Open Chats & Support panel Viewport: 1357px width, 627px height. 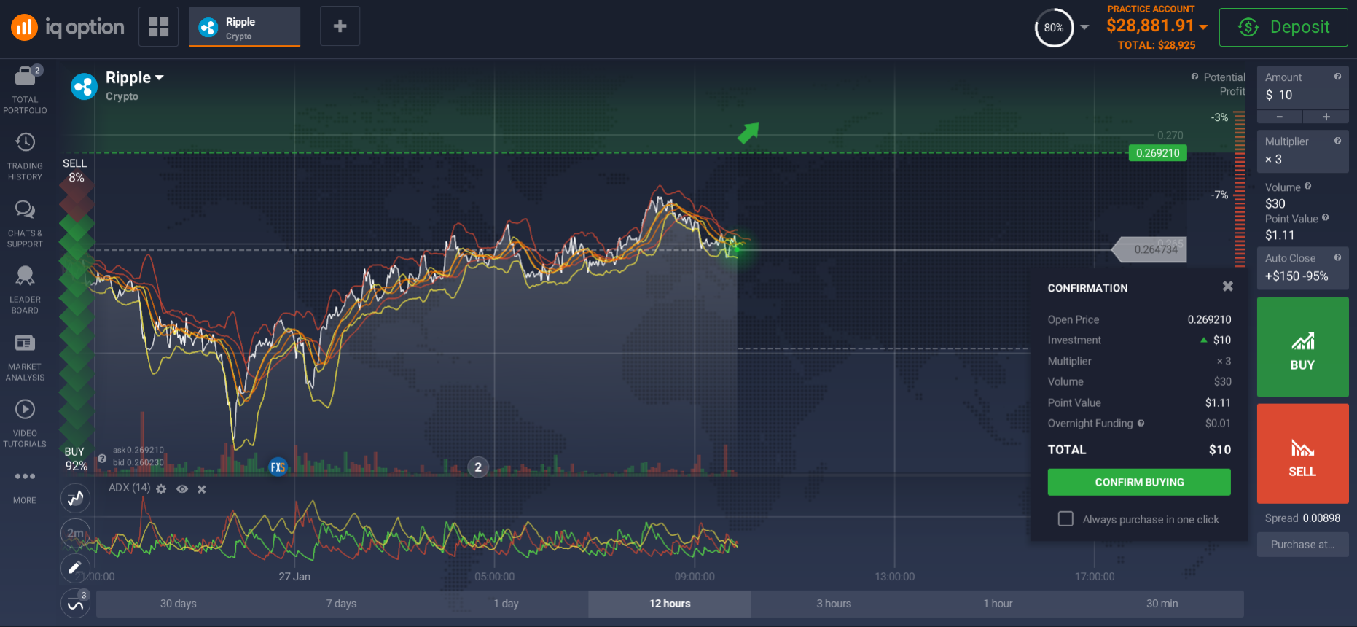pos(25,224)
